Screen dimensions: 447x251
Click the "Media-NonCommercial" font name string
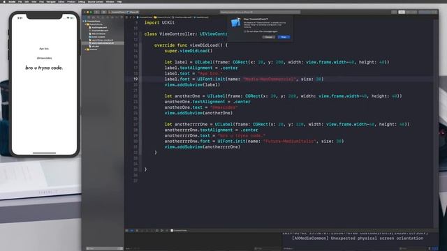(269, 79)
